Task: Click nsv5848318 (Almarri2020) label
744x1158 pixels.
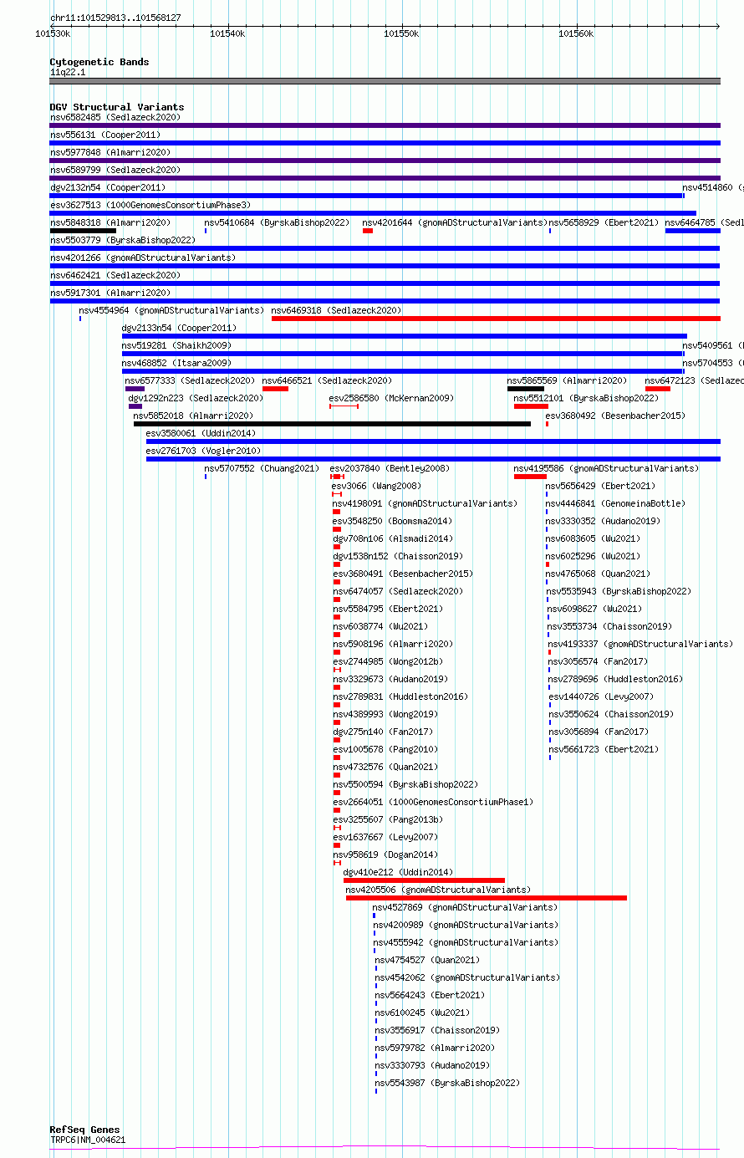Action: click(x=110, y=222)
